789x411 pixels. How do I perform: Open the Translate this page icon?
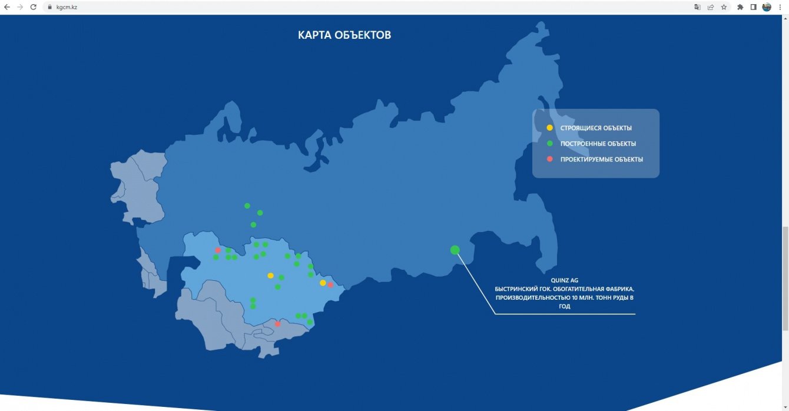tap(698, 7)
